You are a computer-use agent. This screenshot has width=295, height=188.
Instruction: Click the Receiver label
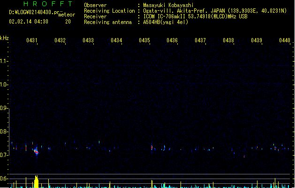tap(95, 16)
